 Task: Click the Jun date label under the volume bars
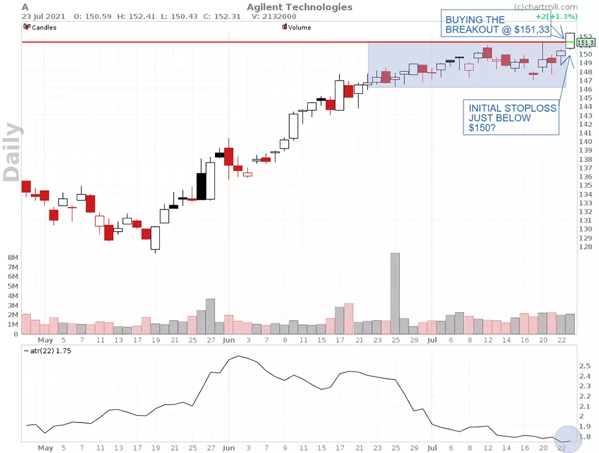coord(228,340)
